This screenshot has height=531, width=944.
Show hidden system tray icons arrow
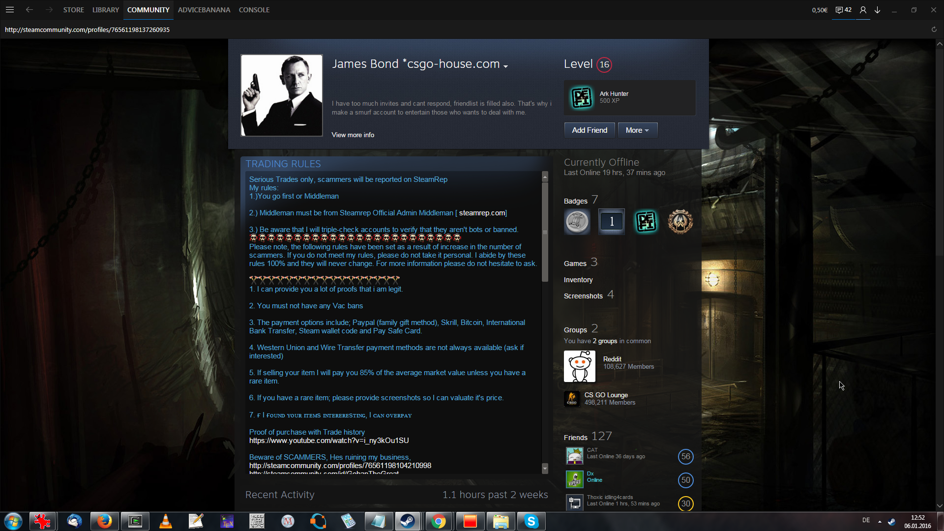coord(880,521)
